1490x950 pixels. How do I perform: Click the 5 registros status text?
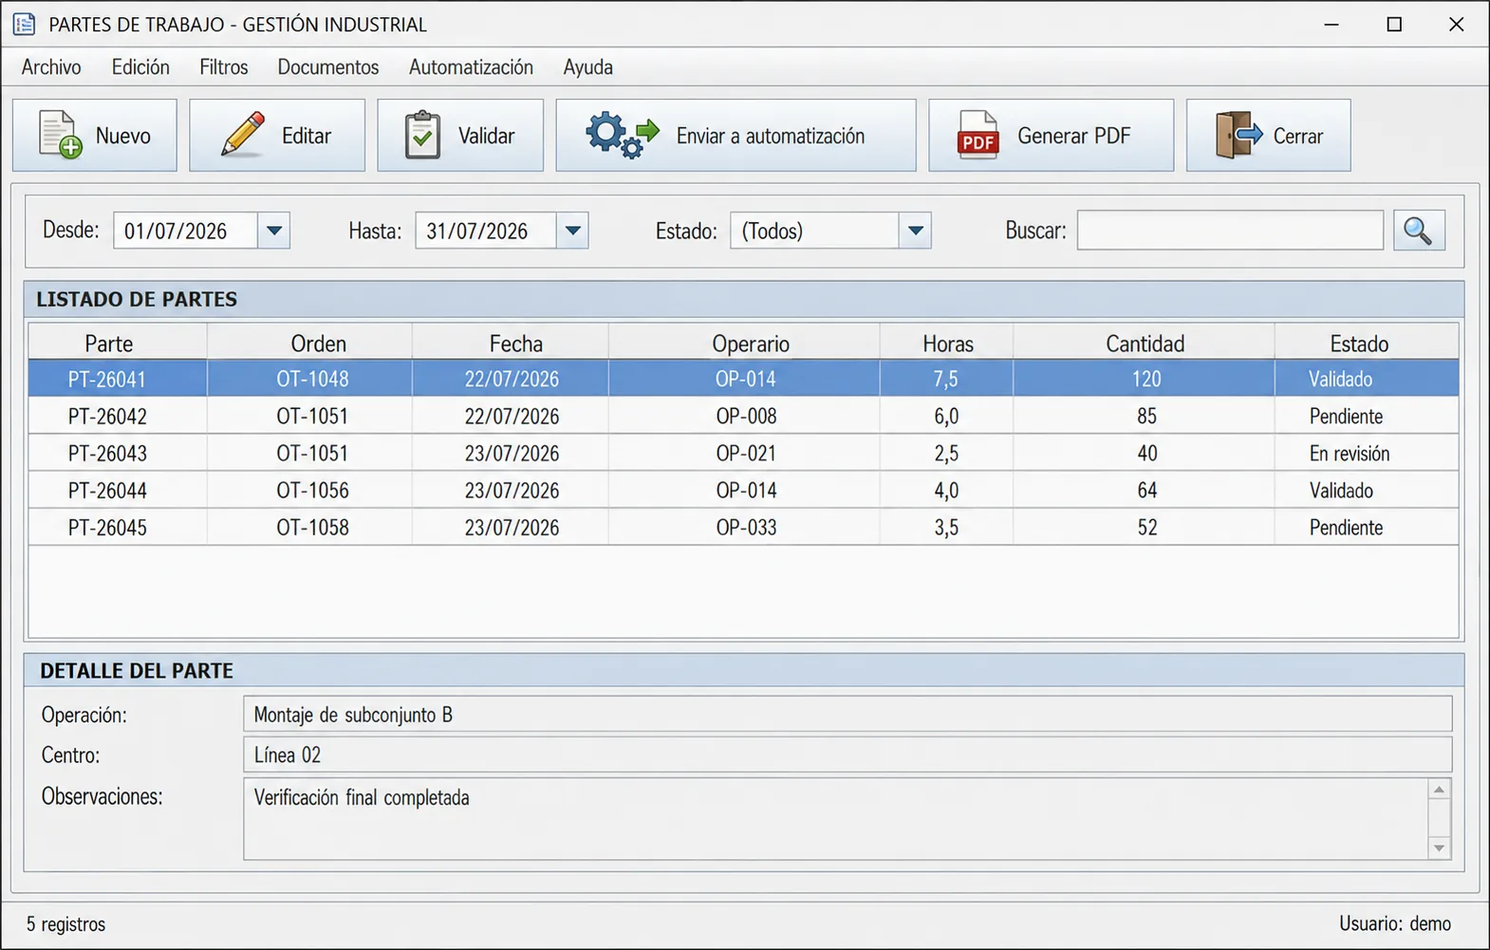click(66, 923)
